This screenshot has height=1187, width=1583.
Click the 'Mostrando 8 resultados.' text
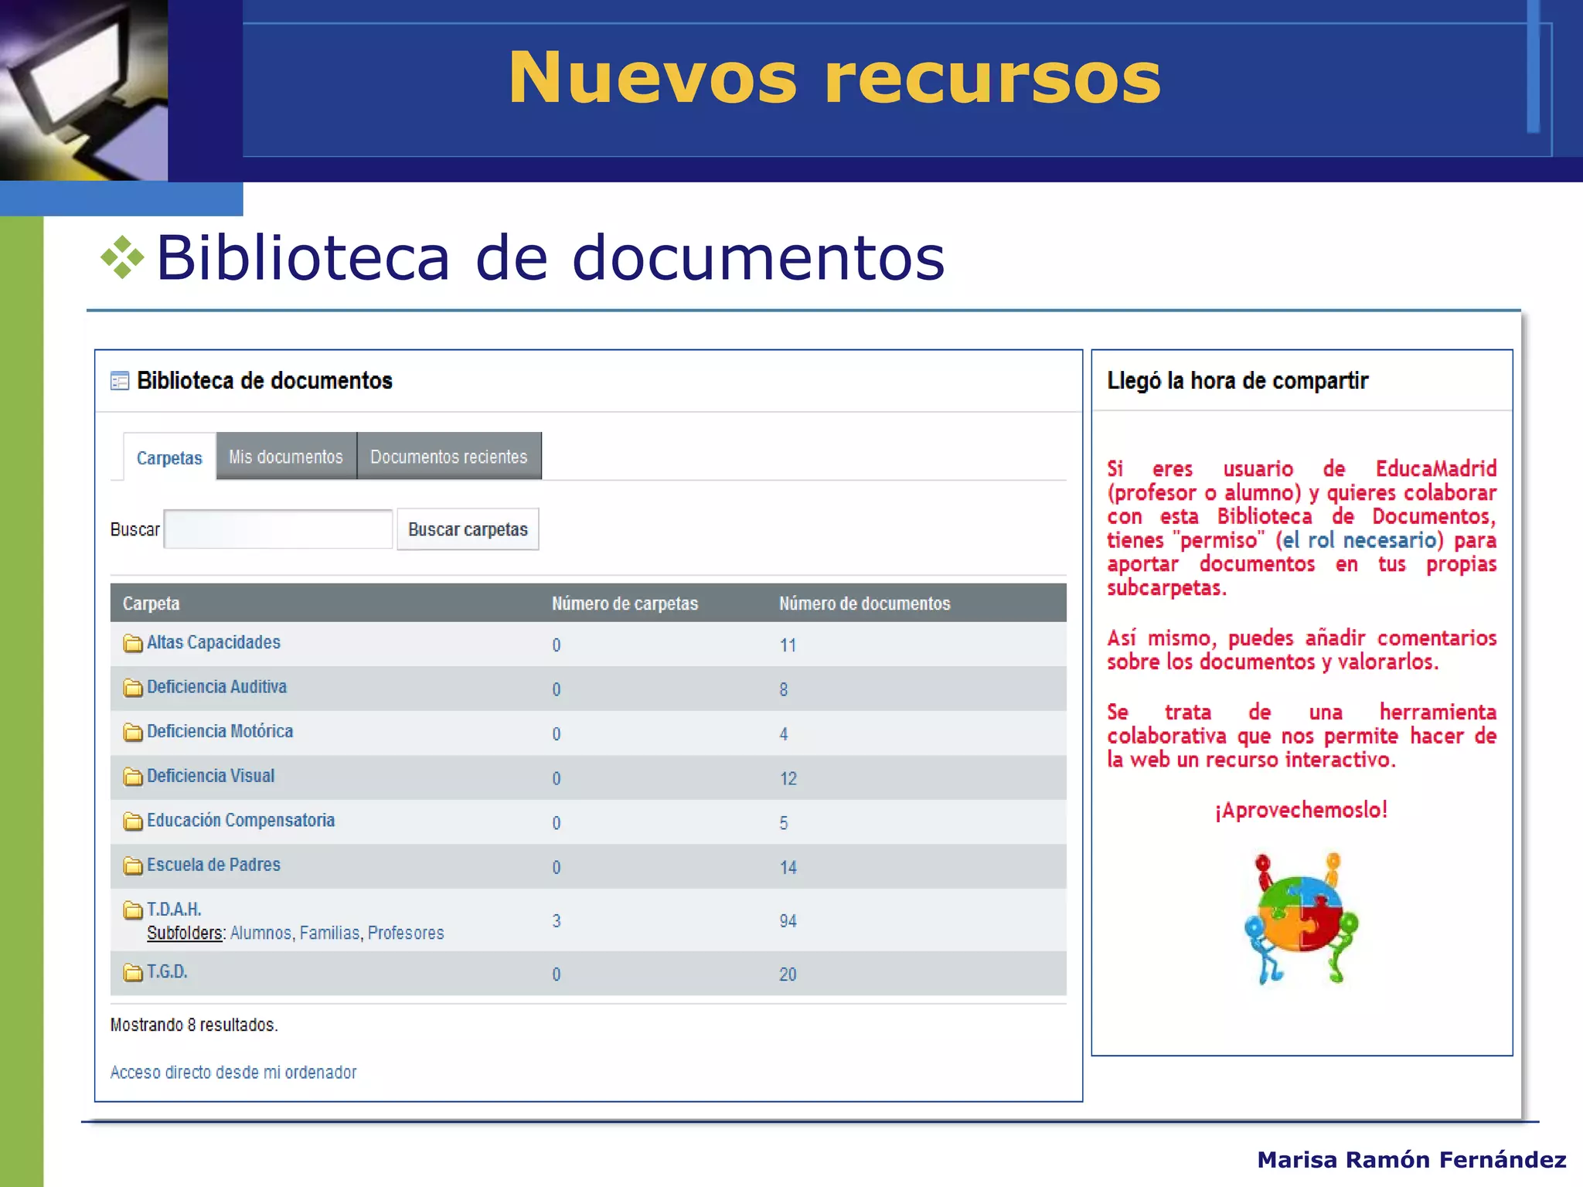click(194, 1025)
